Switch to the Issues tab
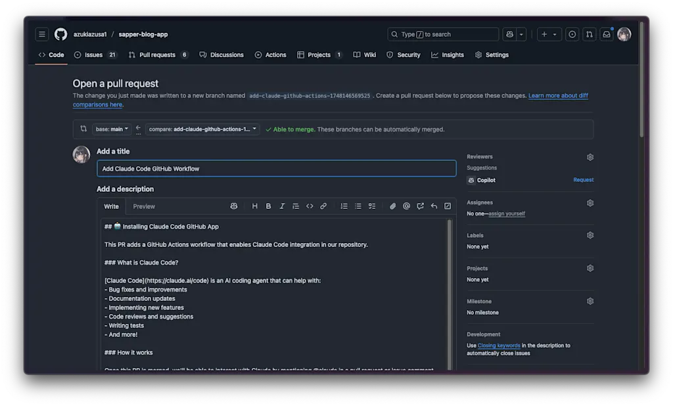 tap(95, 55)
